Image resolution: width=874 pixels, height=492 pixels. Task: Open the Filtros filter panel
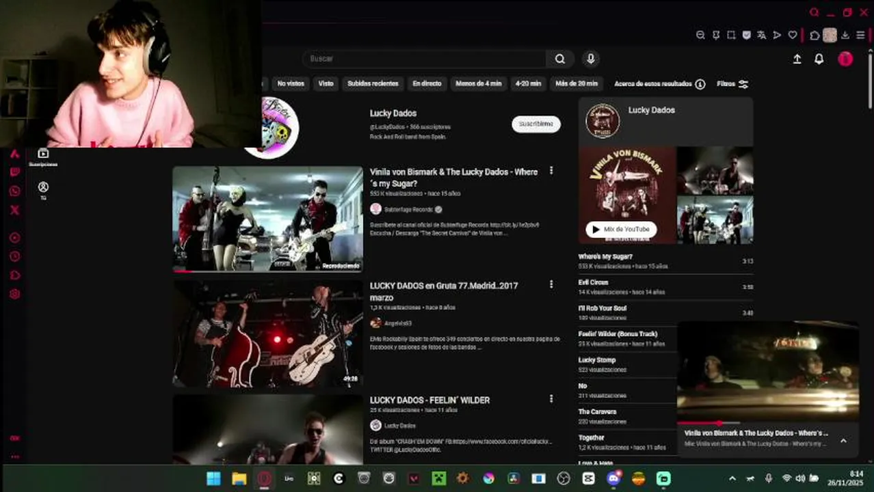click(732, 84)
